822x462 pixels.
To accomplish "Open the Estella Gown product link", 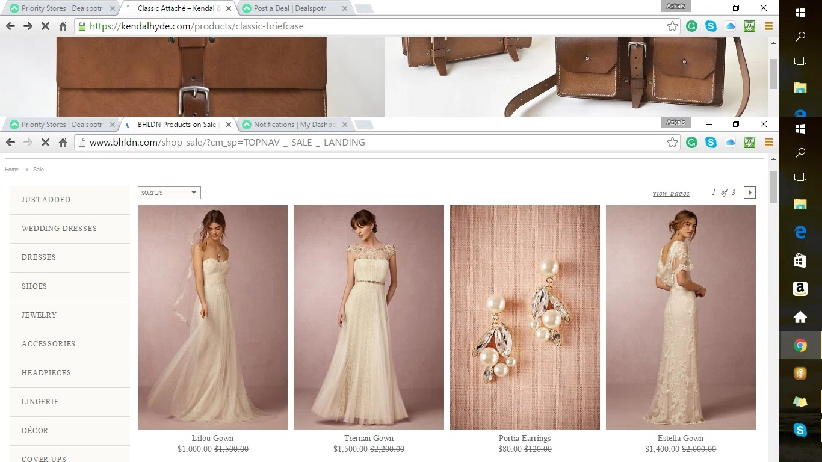I will (681, 438).
